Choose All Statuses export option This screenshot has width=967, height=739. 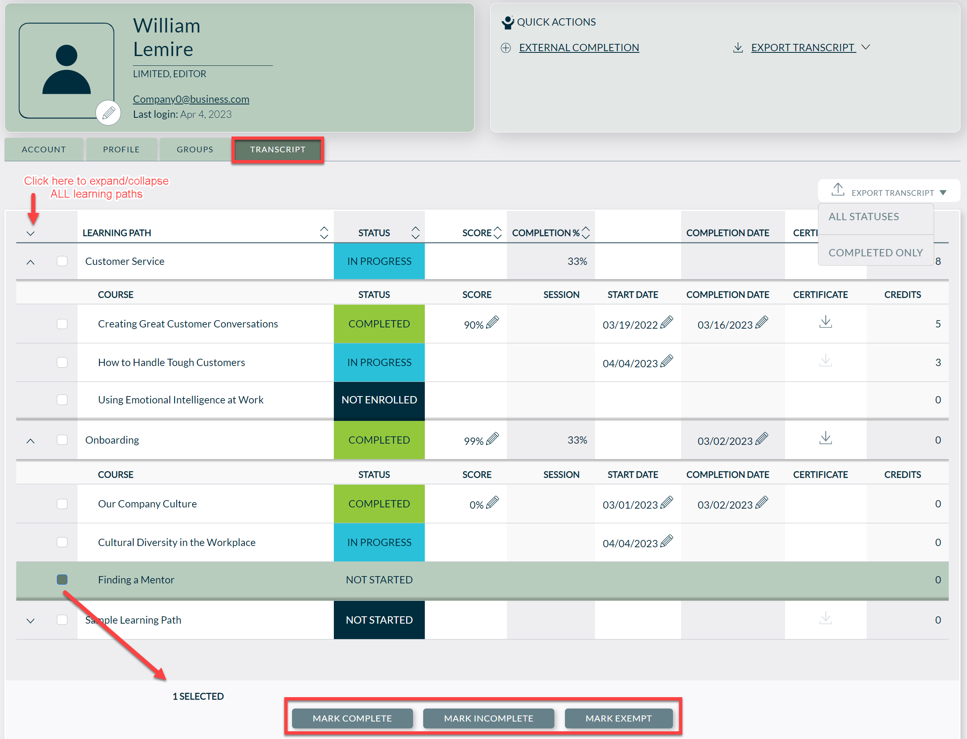pos(864,217)
